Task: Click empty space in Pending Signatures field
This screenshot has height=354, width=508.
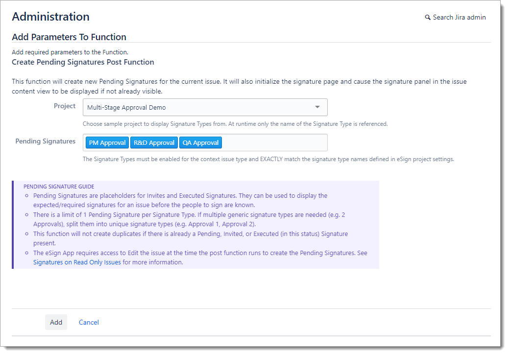Action: coord(274,142)
